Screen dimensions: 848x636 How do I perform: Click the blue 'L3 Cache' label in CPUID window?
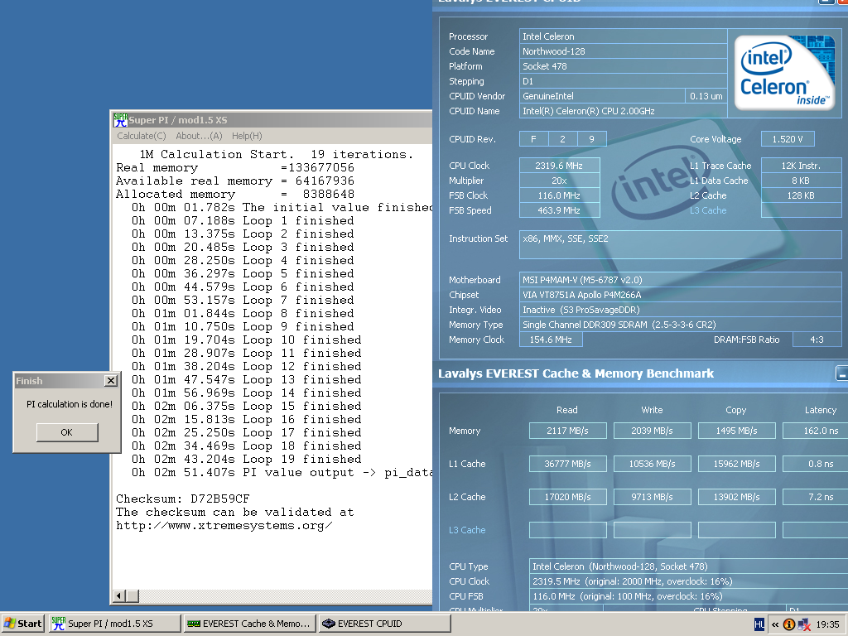(708, 210)
